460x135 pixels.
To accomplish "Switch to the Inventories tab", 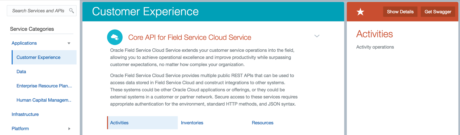I will [x=192, y=123].
